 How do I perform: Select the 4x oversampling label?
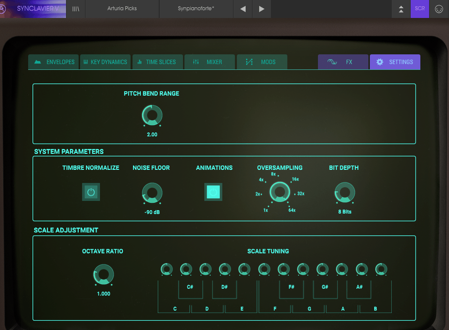tap(261, 180)
